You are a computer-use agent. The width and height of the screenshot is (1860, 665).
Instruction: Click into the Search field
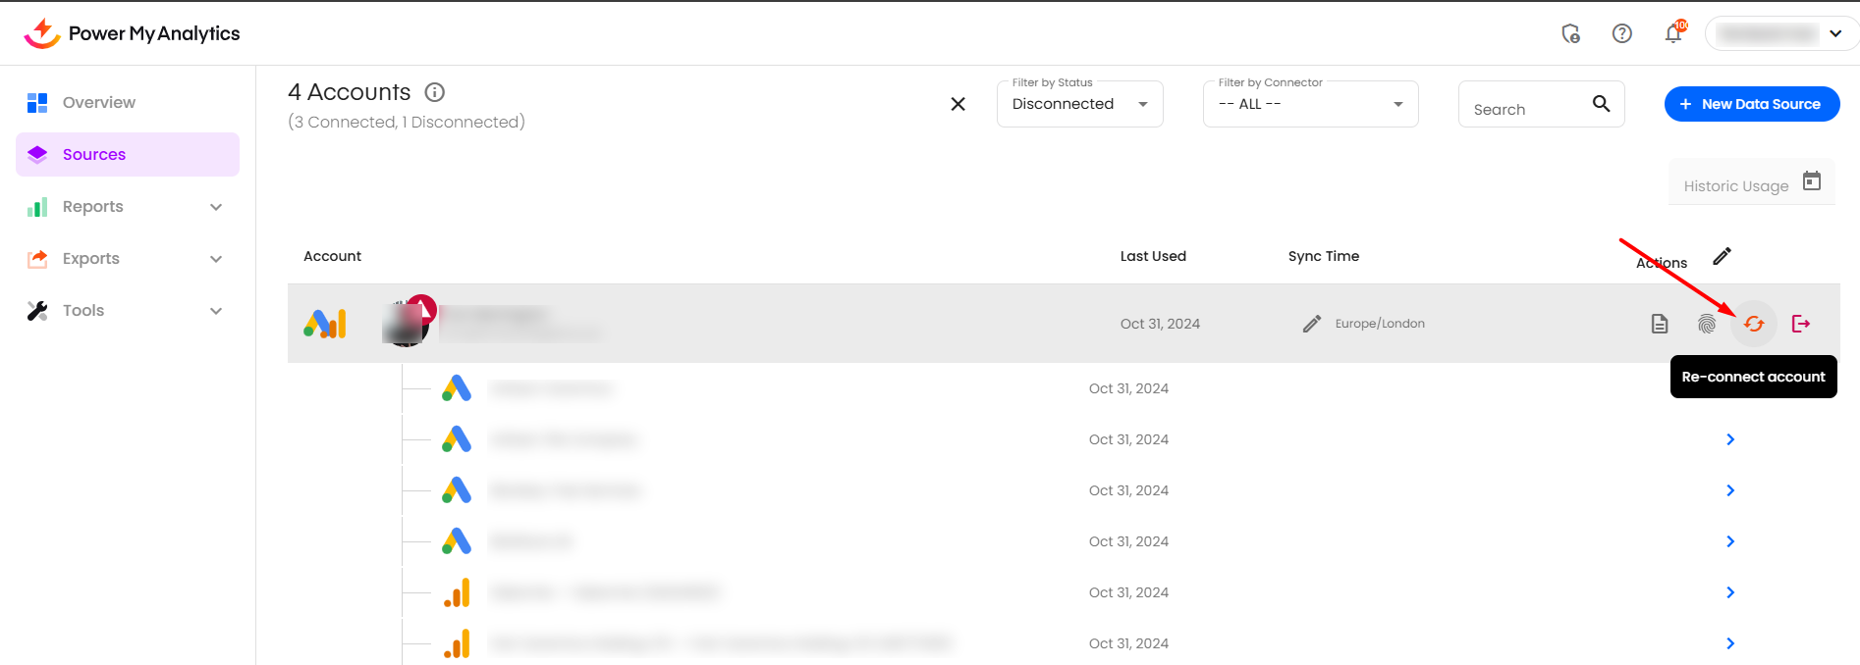click(1526, 109)
